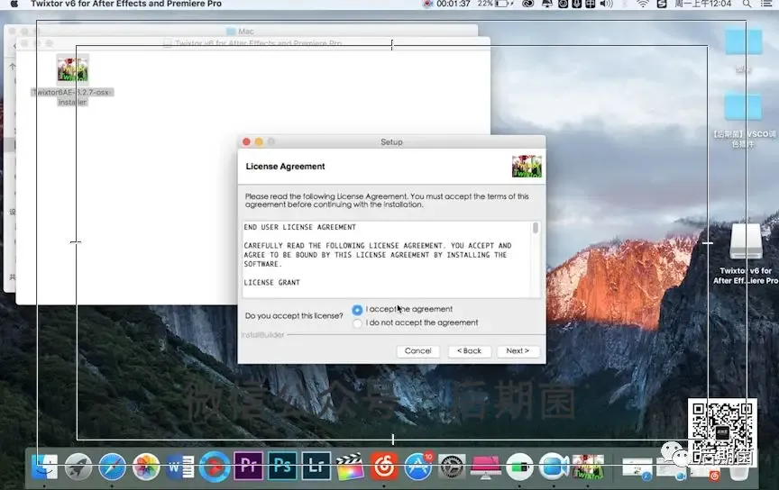Click the license text scrollbar thumb

pyautogui.click(x=535, y=228)
